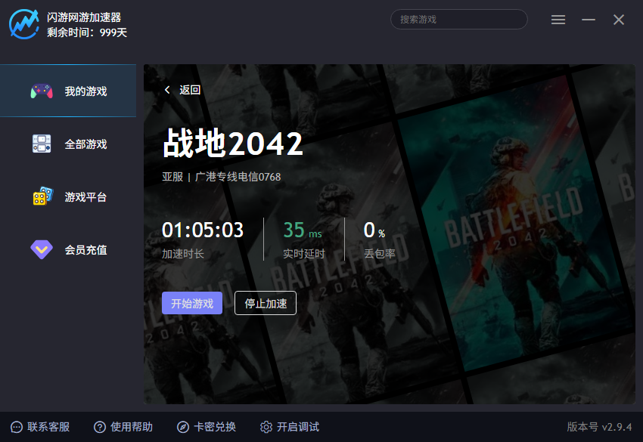Click the 搜索游戏 search field
Viewport: 643px width, 442px height.
pyautogui.click(x=458, y=20)
